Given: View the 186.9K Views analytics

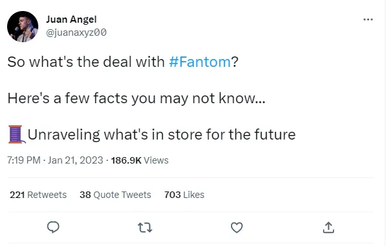Looking at the screenshot, I should 139,160.
